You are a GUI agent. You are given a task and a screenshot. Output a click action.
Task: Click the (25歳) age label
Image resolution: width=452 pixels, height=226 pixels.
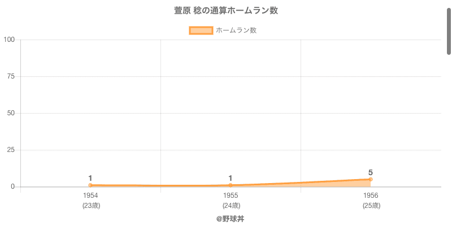pos(371,206)
